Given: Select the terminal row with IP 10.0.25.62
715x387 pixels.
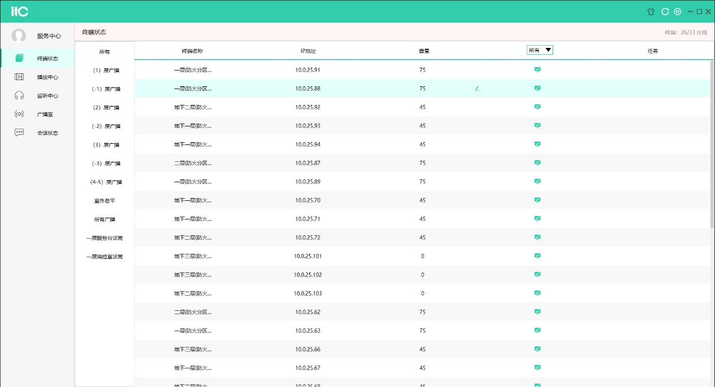Looking at the screenshot, I should point(307,312).
